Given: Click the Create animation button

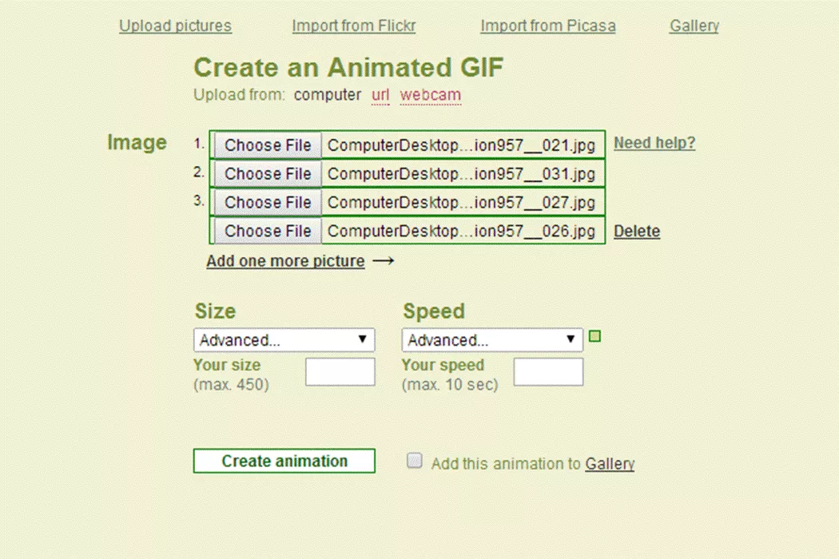Looking at the screenshot, I should point(284,461).
